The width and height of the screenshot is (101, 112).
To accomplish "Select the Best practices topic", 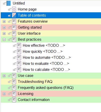I will click(x=30, y=39).
